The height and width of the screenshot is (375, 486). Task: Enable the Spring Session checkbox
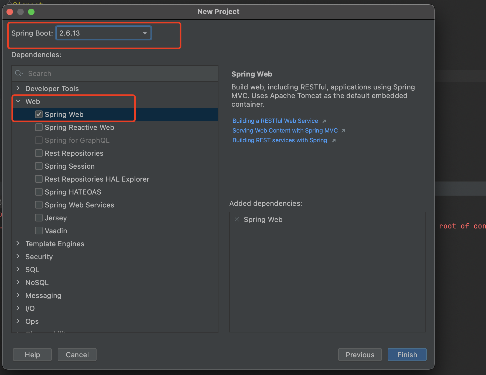[x=39, y=166]
